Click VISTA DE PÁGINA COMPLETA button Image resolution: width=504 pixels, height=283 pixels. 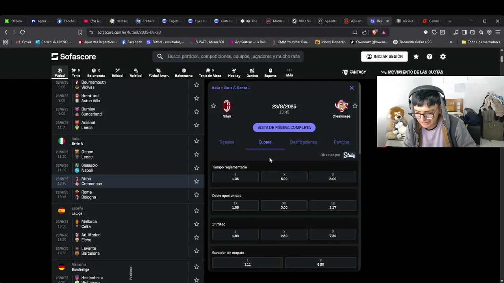click(284, 127)
